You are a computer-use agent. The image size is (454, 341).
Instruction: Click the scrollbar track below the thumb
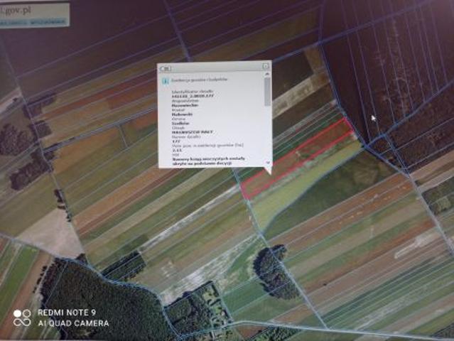pos(268,133)
